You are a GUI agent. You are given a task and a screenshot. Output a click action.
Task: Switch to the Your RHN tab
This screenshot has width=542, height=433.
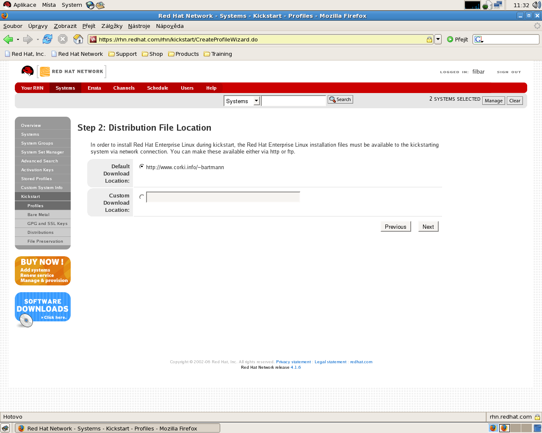[32, 88]
